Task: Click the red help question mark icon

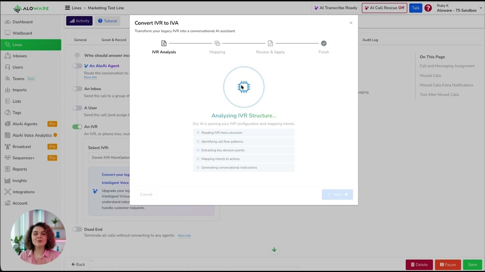Action: pyautogui.click(x=428, y=8)
